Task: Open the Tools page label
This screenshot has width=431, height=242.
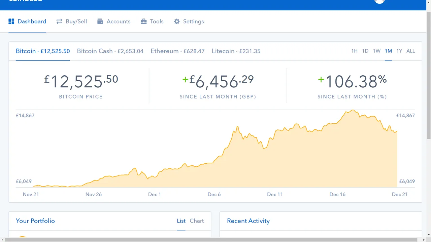Action: 157,22
